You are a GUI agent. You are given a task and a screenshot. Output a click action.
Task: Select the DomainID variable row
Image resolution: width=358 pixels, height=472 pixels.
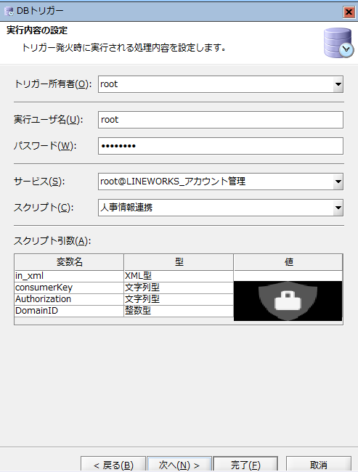tap(179, 311)
